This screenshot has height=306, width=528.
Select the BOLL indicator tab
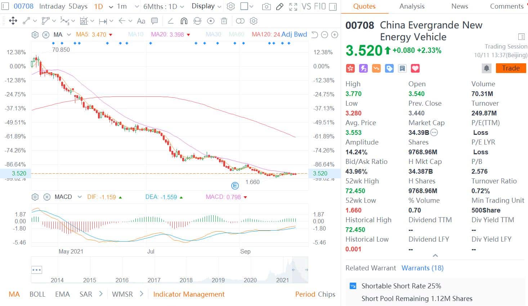click(x=37, y=294)
